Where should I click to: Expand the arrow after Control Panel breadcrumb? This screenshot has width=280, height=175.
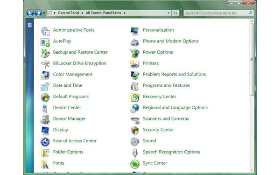(x=82, y=13)
